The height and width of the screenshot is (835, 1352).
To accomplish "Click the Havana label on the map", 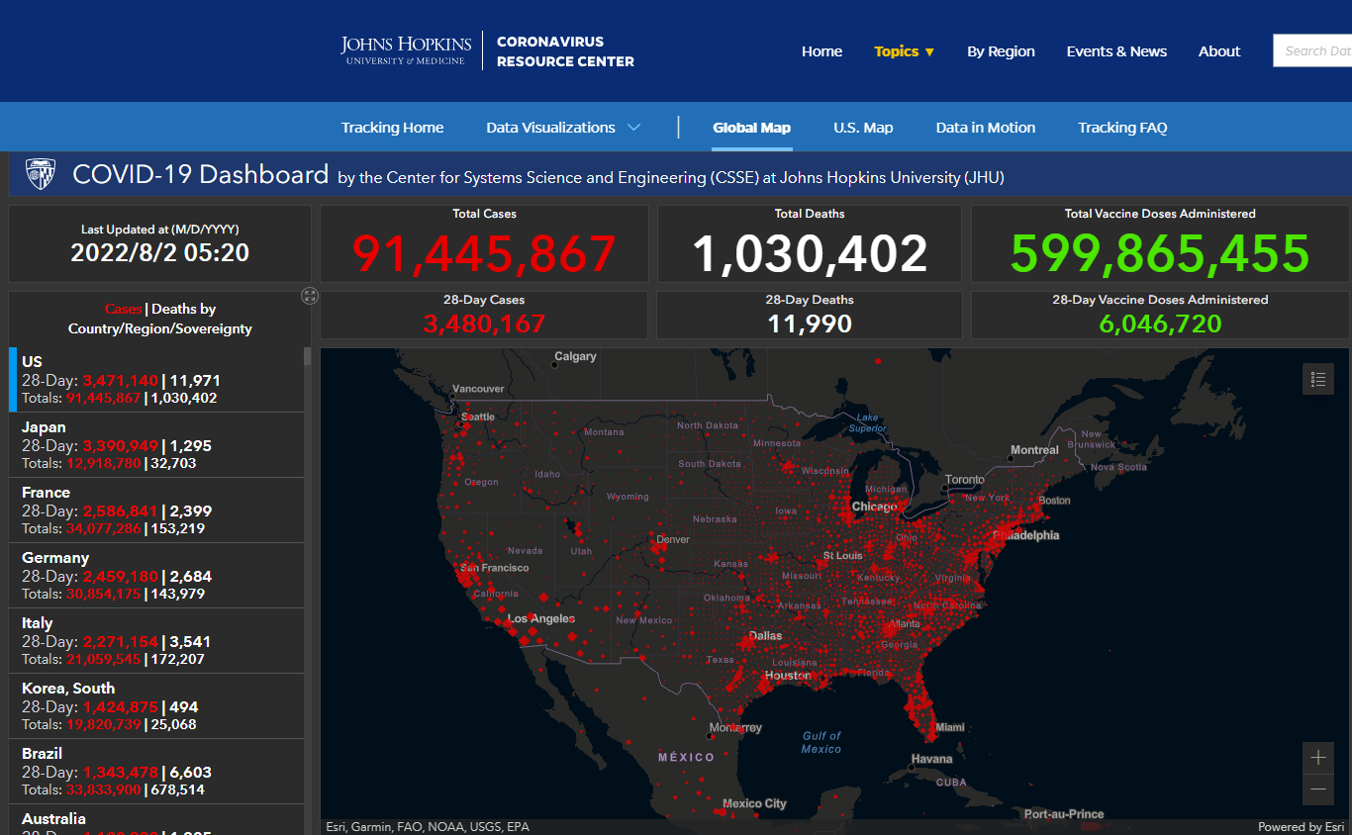I will click(931, 759).
